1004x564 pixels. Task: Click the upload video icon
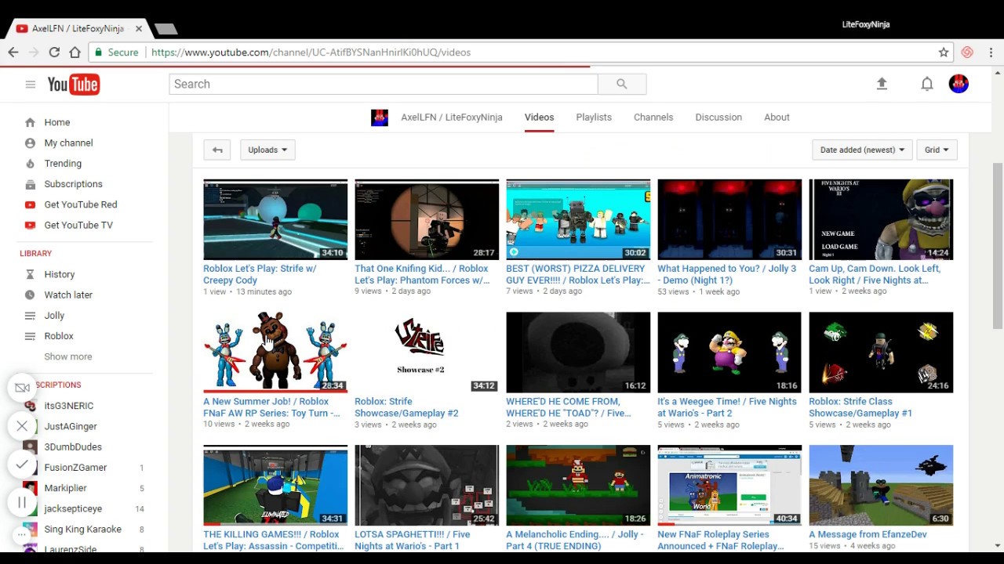pos(882,83)
